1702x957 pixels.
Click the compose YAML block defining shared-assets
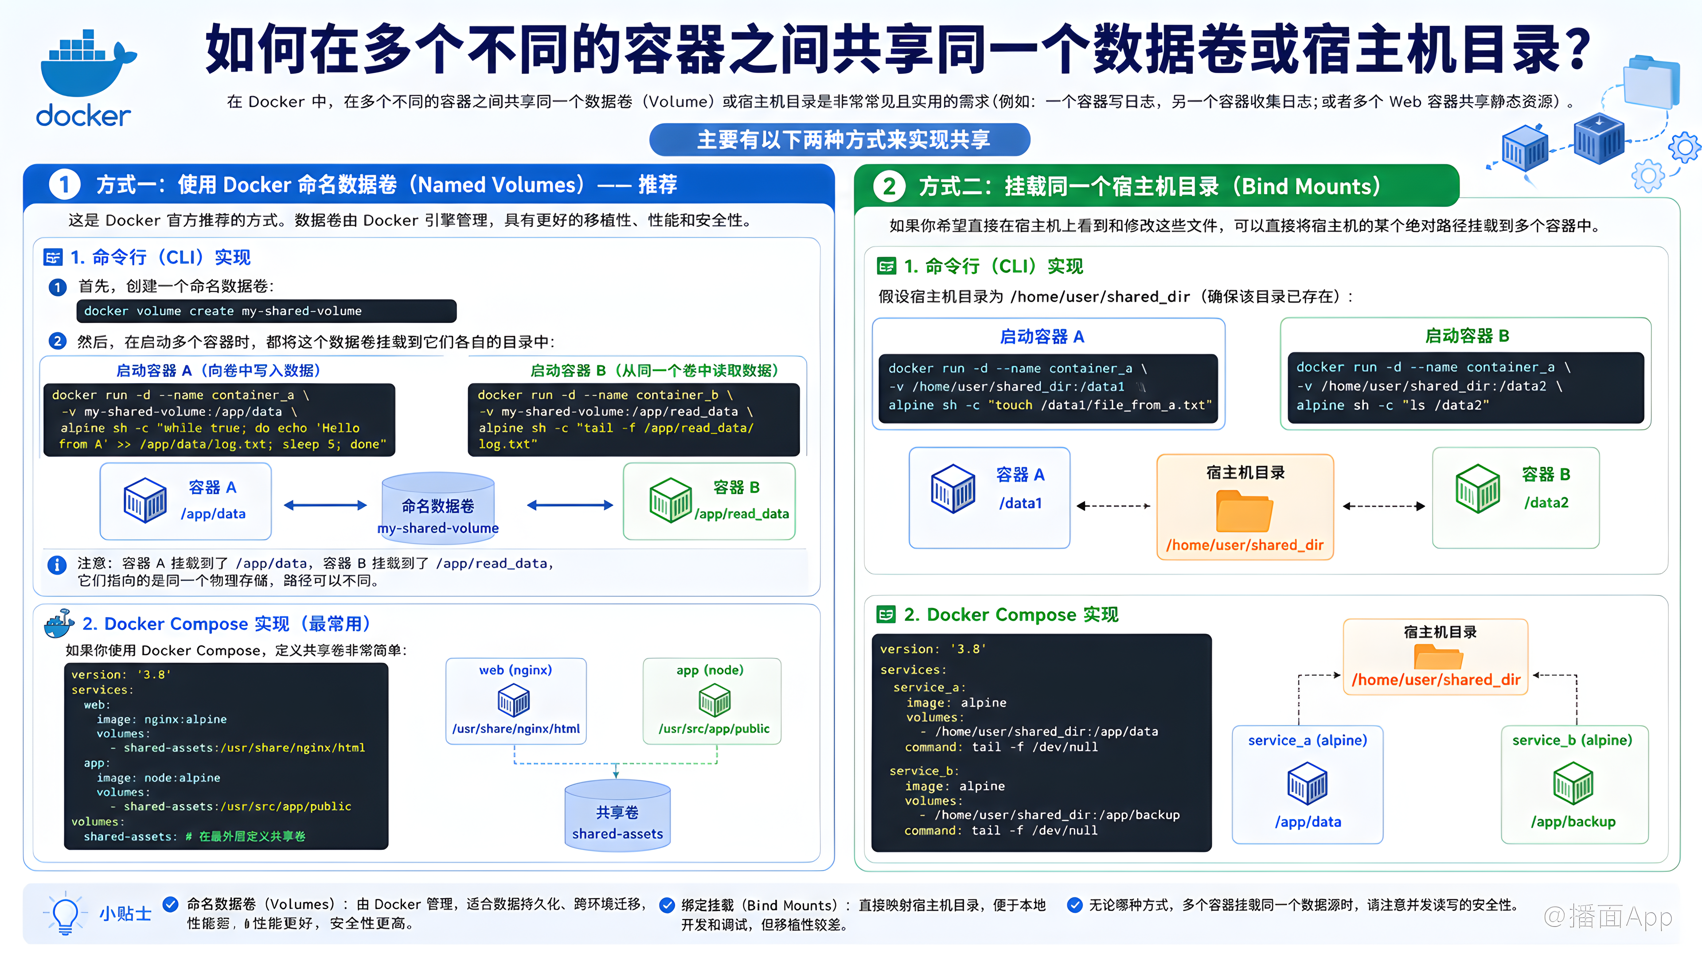226,755
